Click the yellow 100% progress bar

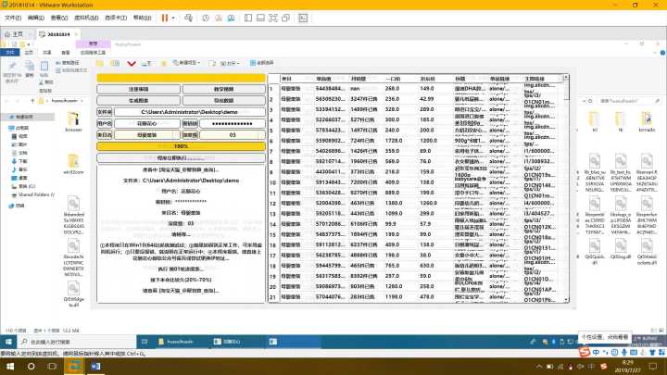[x=181, y=145]
